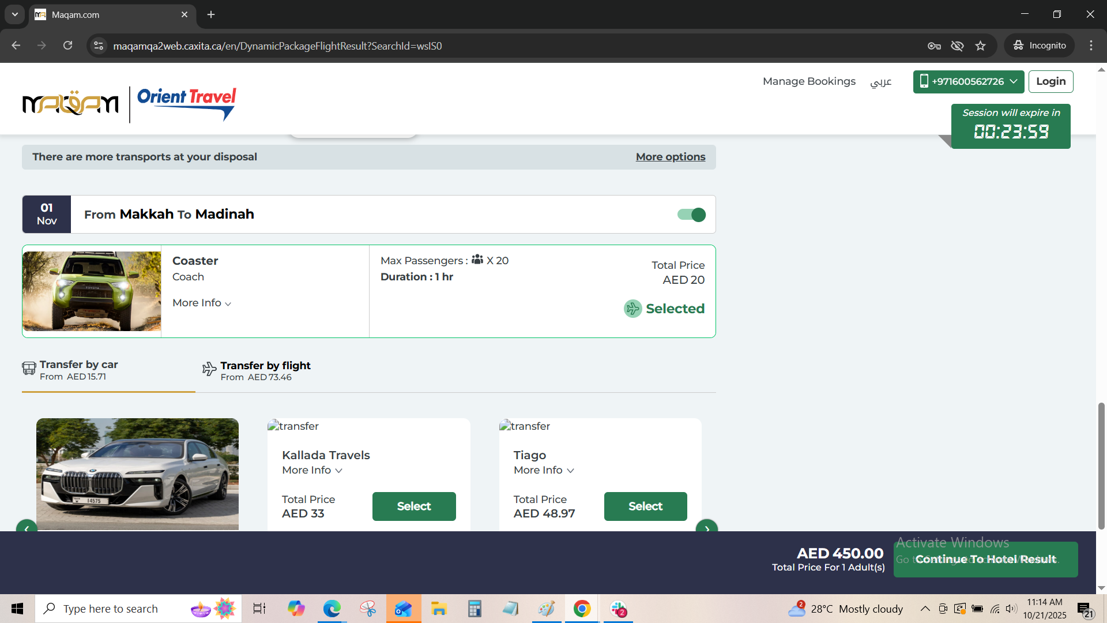Toggle off Makkah to Madinah transfer
This screenshot has height=623, width=1107.
tap(691, 215)
